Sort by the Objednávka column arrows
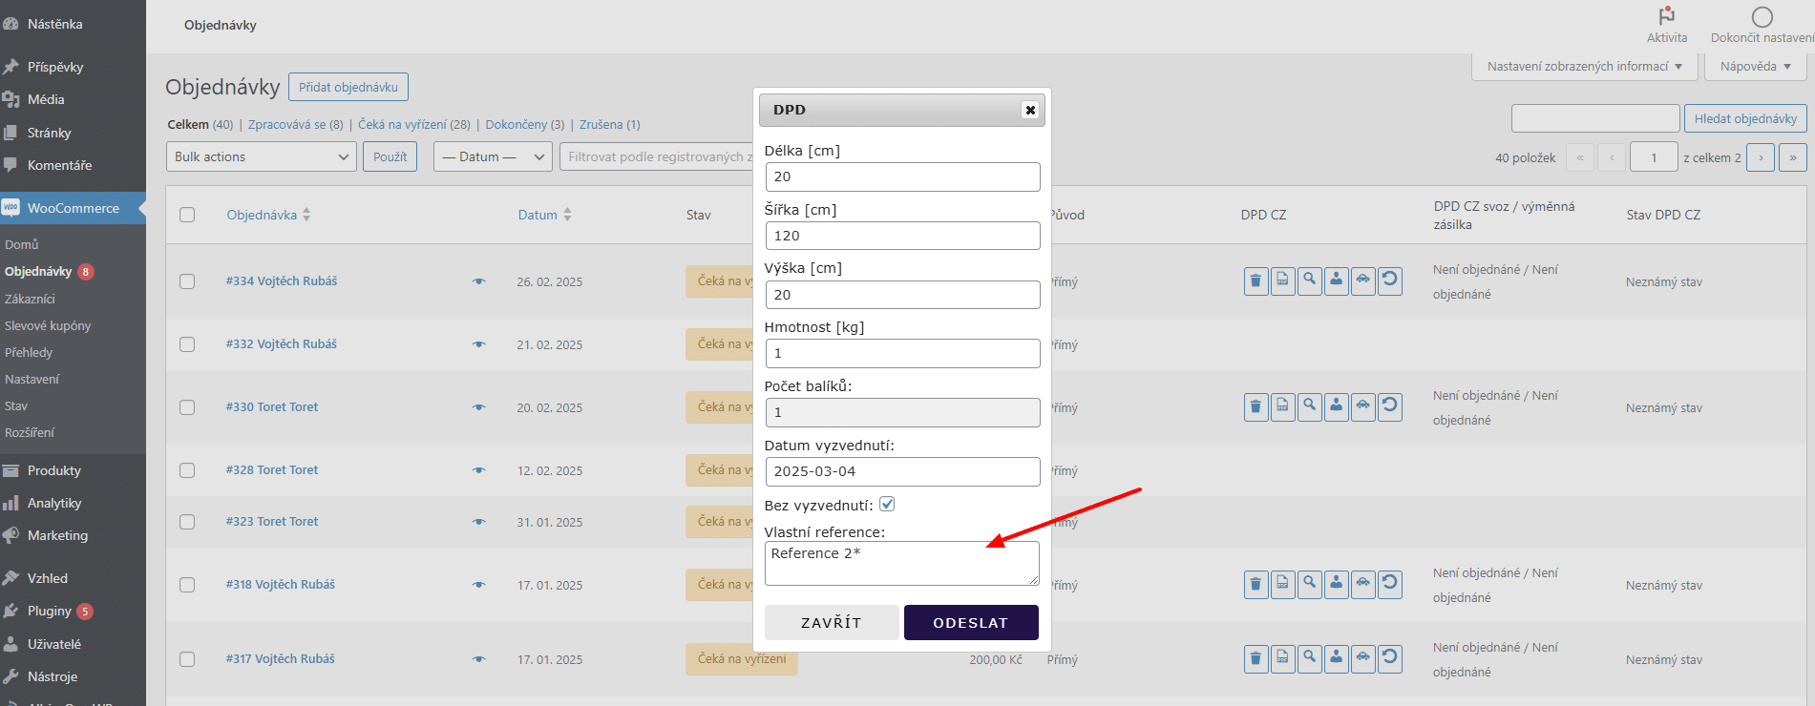The image size is (1815, 706). [306, 215]
